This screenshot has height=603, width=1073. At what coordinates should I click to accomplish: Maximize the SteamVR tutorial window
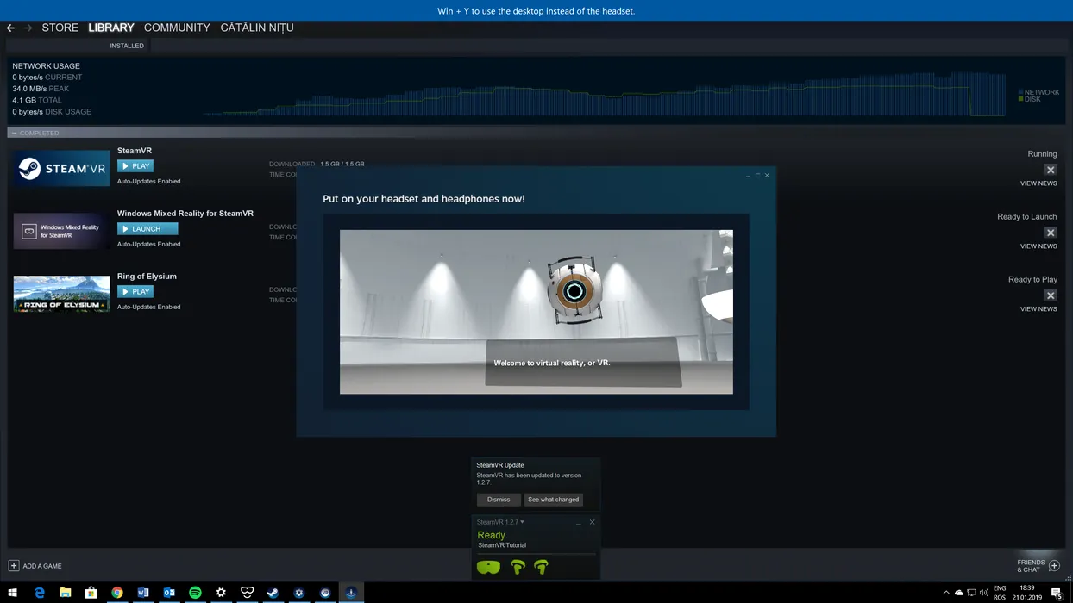(757, 176)
